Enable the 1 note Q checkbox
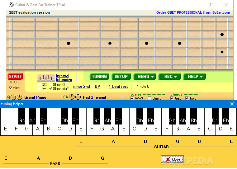Viewport: 237px width, 169px height. [x=134, y=87]
